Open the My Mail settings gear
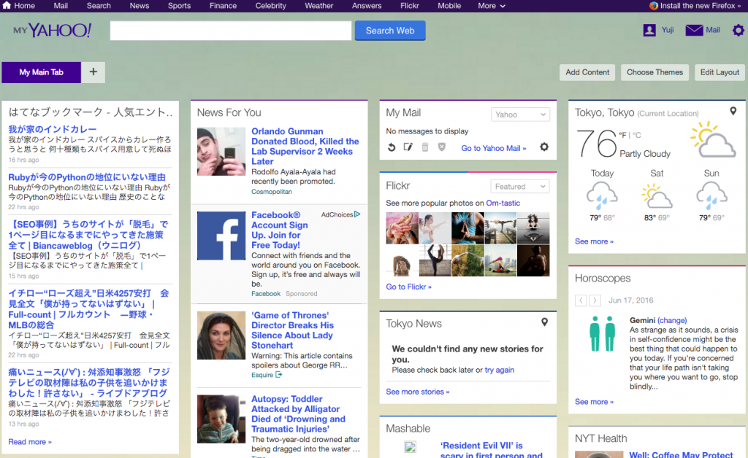 pyautogui.click(x=543, y=147)
